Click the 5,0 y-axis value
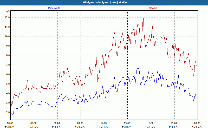This screenshot has height=130, width=208. click(8, 84)
